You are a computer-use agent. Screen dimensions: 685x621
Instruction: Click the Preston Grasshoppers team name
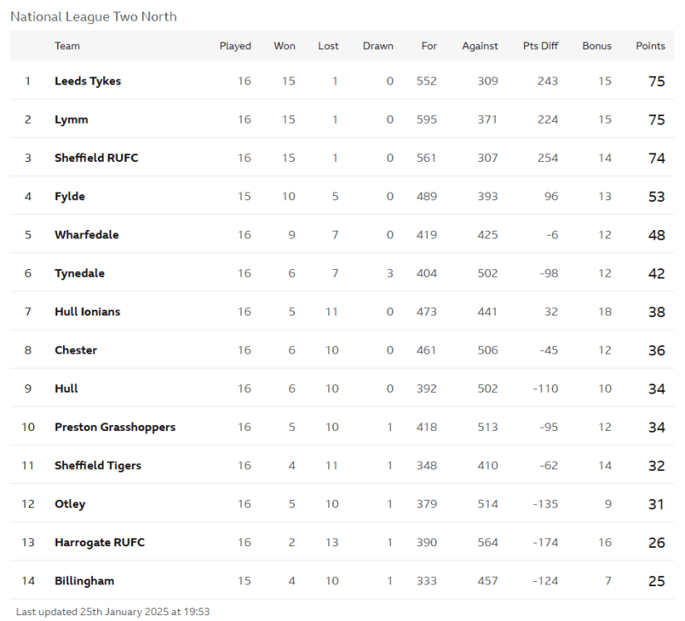click(x=115, y=427)
